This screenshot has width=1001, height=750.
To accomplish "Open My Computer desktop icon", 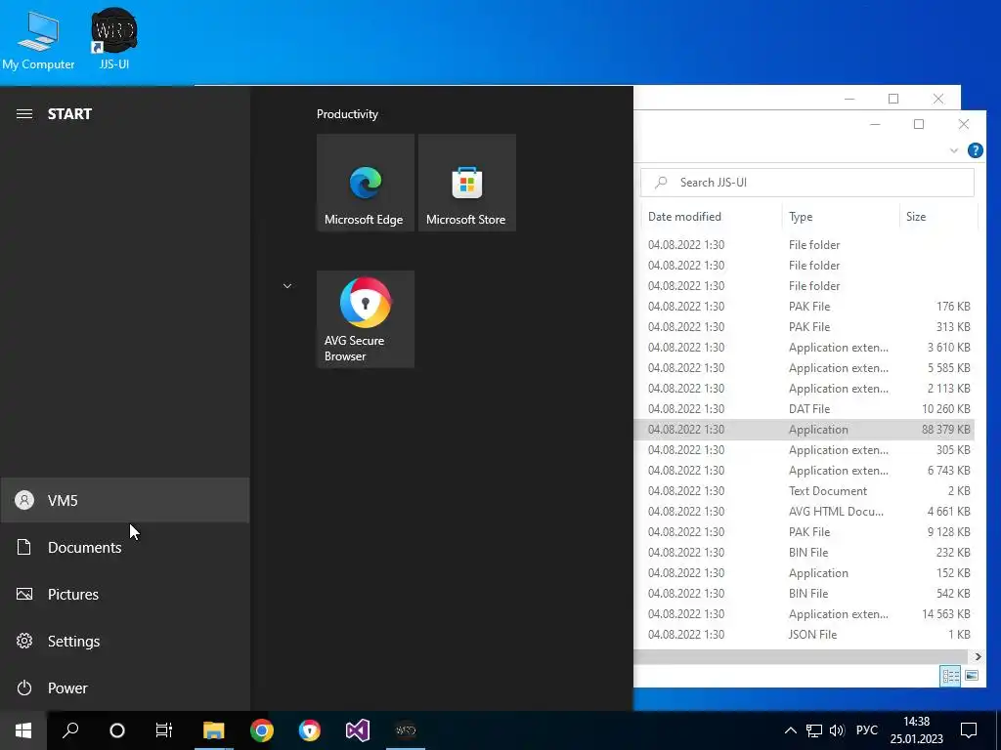I will coord(38,39).
